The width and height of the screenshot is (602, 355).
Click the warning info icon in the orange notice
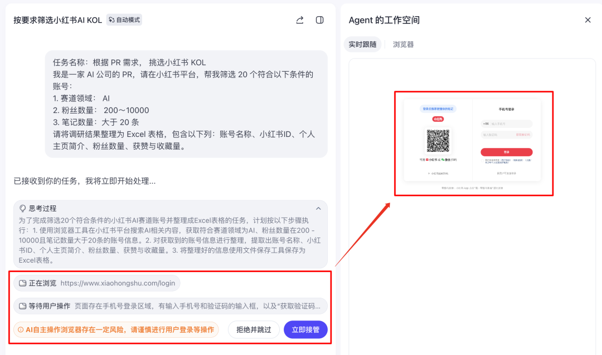(21, 330)
